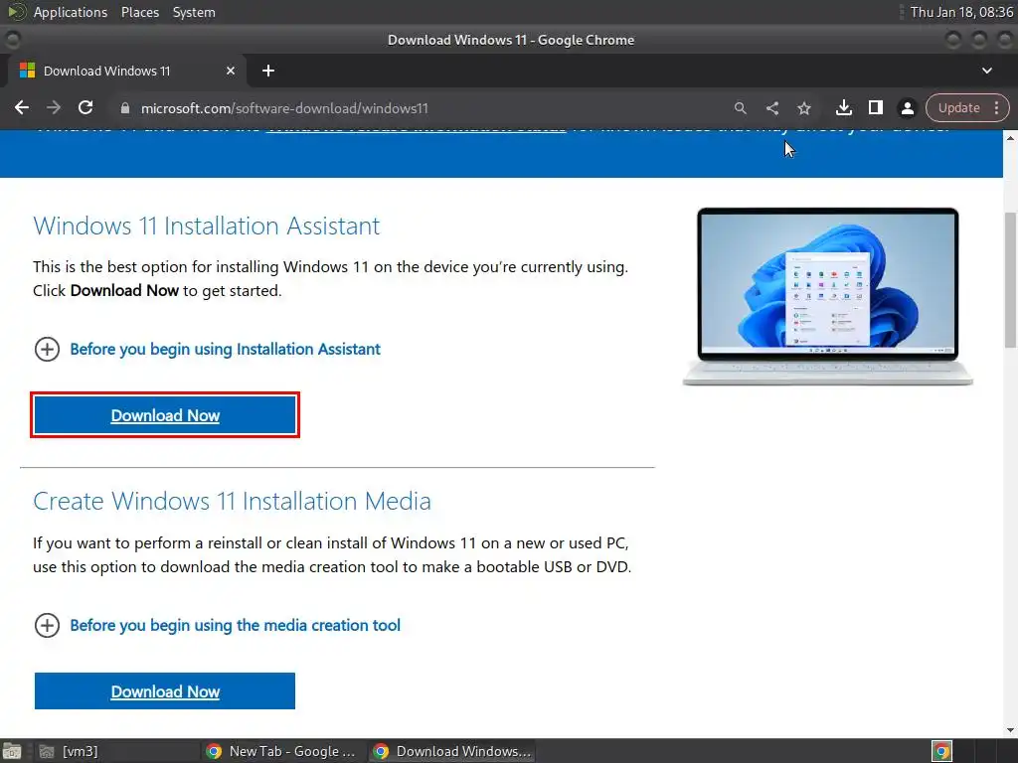This screenshot has width=1018, height=763.
Task: Open the Places menu
Action: coord(139,12)
